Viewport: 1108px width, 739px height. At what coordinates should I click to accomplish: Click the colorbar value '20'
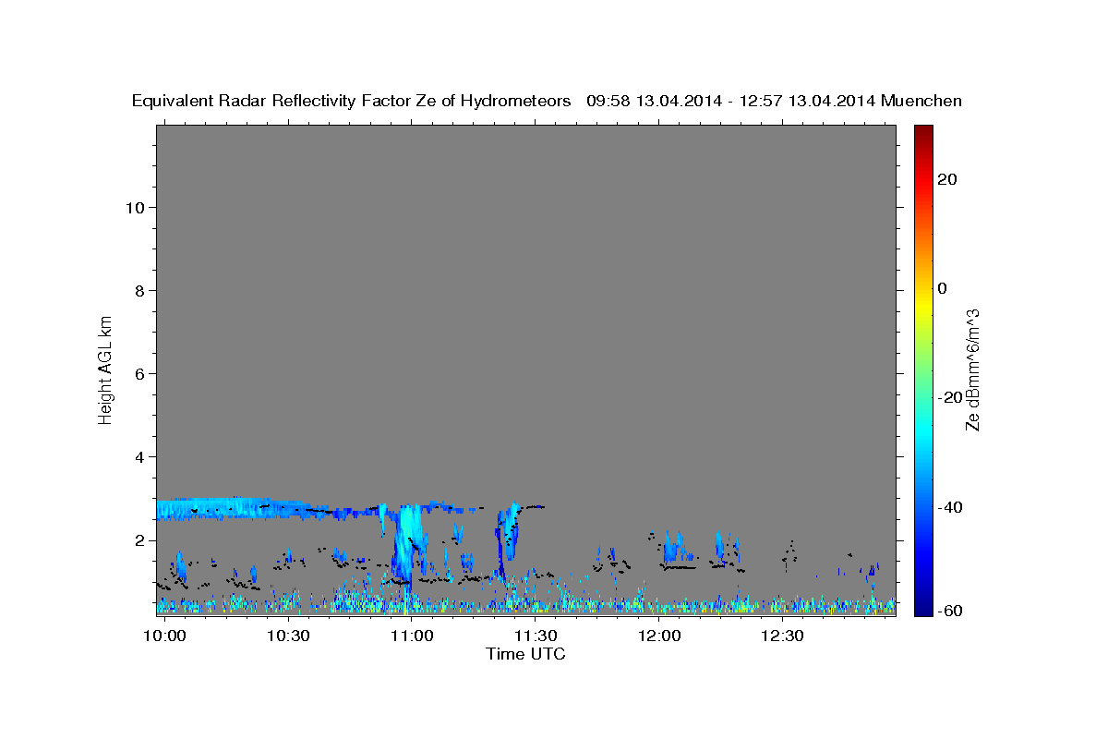point(947,179)
